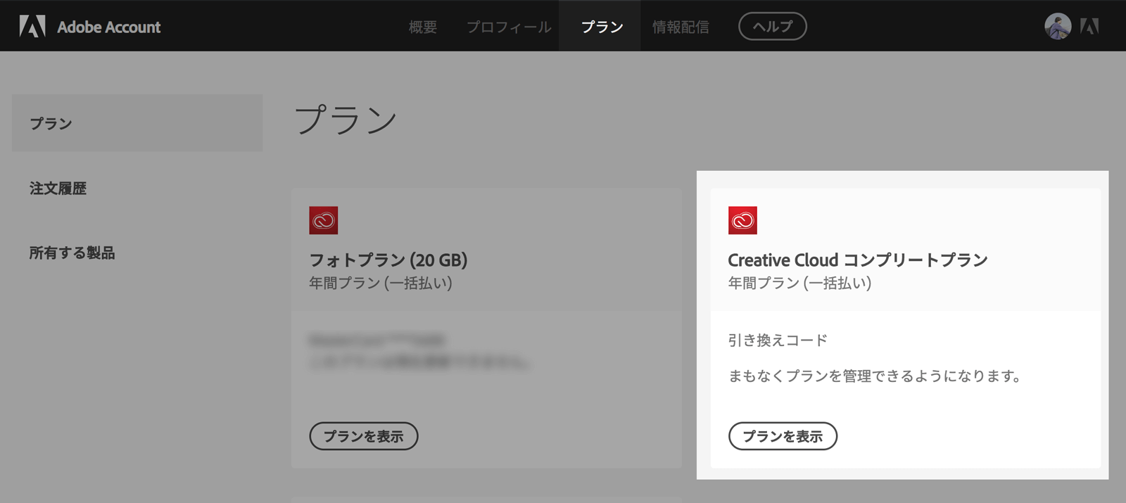
Task: Click the フォトプラン (20 GB) title
Action: (x=388, y=260)
